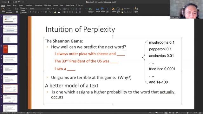Open the Slide Show ribbon tab
The width and height of the screenshot is (203, 114).
pos(48,5)
